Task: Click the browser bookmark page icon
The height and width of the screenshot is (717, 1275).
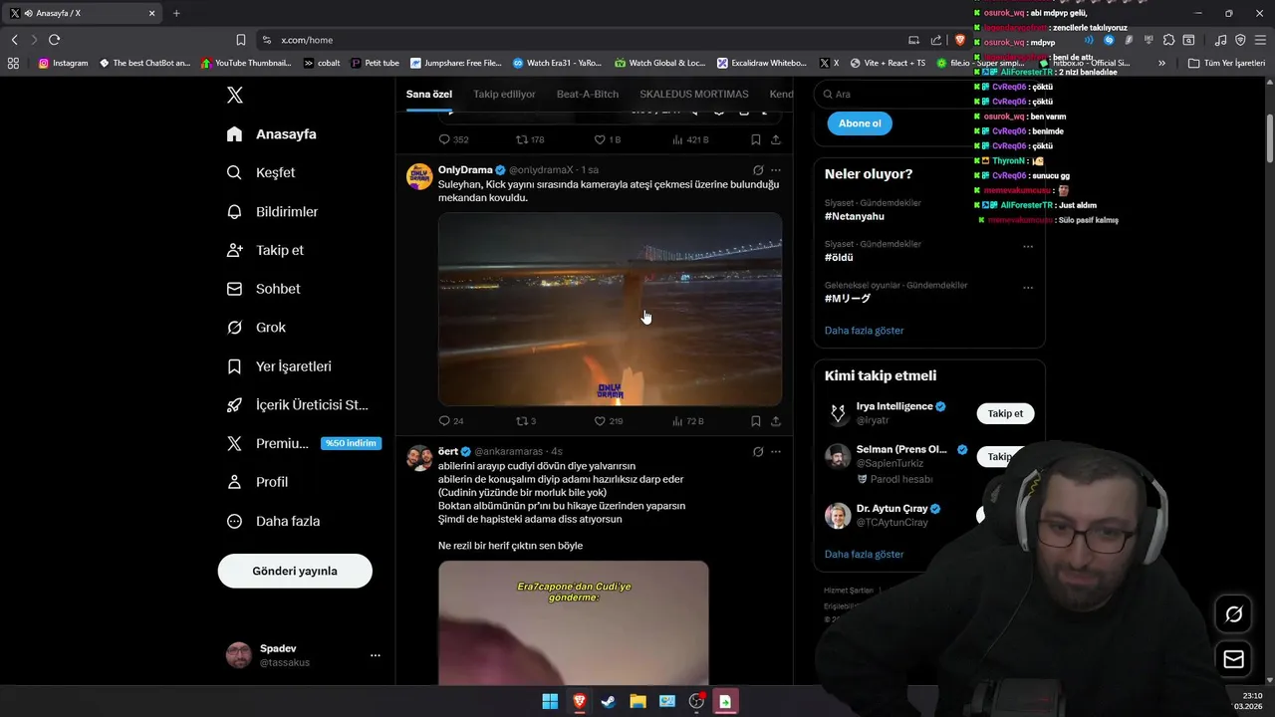Action: [x=241, y=40]
